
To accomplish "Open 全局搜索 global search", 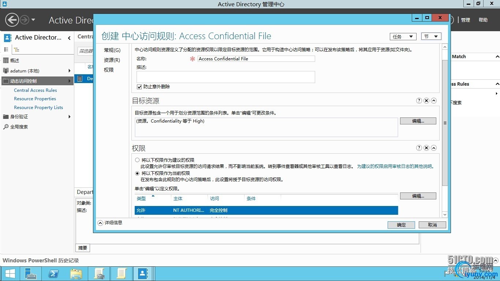I will click(x=19, y=127).
